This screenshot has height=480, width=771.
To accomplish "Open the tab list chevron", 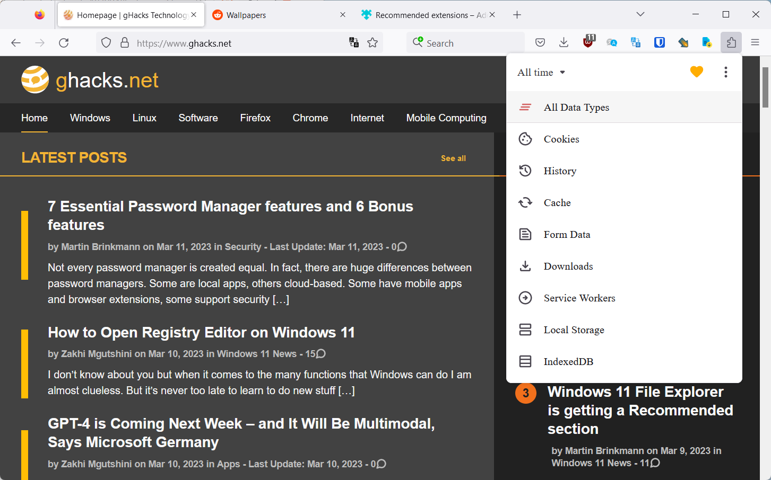I will point(640,14).
